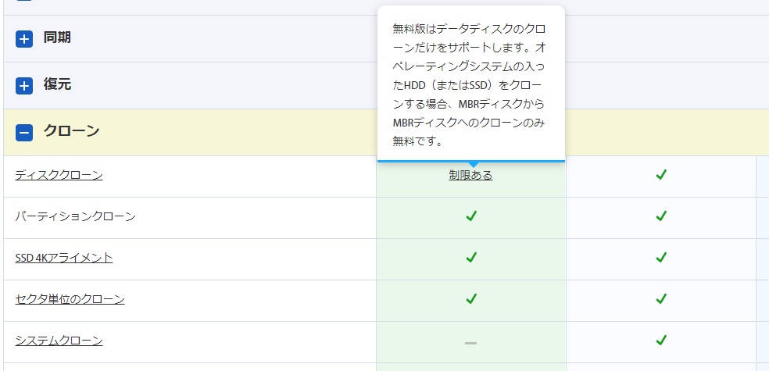Click green-column checkmark in SSD 4Kアライメント row
This screenshot has height=371, width=769.
click(471, 257)
